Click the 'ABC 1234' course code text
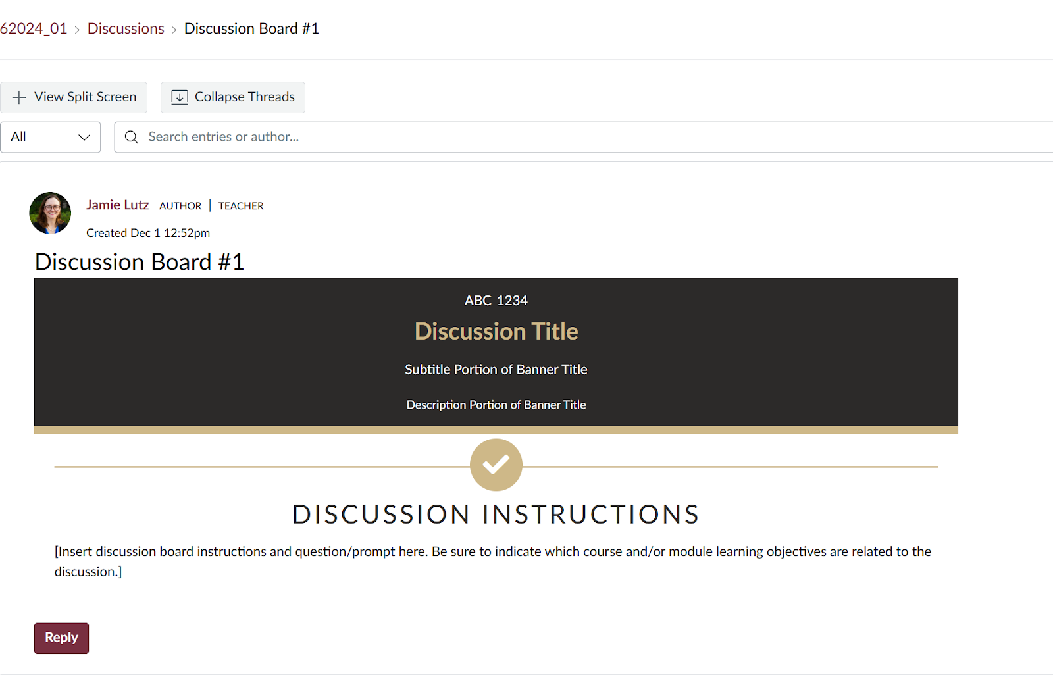The width and height of the screenshot is (1053, 681). [x=496, y=301]
